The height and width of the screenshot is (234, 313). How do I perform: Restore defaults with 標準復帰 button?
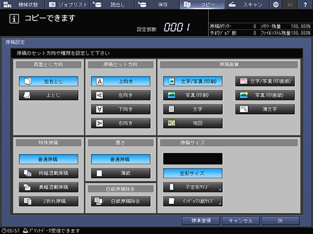tap(201, 221)
